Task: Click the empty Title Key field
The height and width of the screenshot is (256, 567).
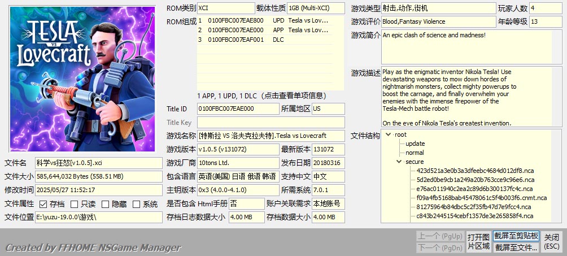Action: point(271,123)
